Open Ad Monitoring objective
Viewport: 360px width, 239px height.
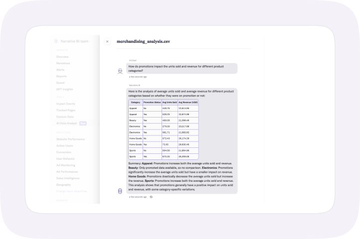coord(66,165)
